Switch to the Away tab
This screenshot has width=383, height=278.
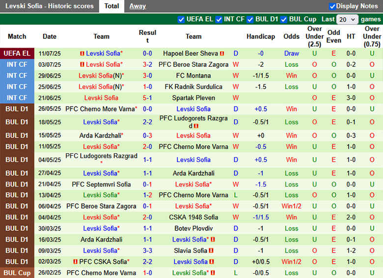(x=137, y=6)
